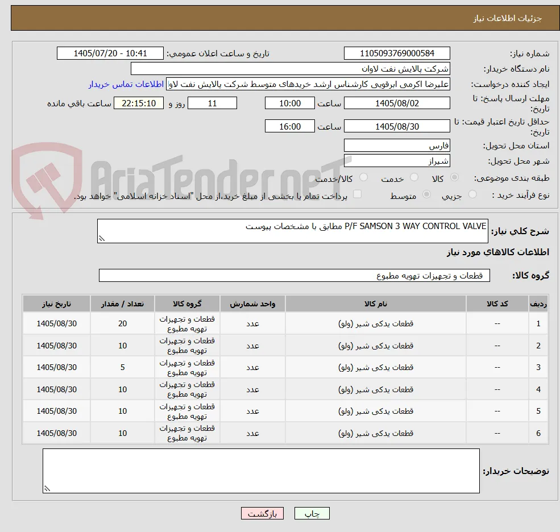Click the buyer notes text area
This screenshot has width=560, height=532.
261,471
